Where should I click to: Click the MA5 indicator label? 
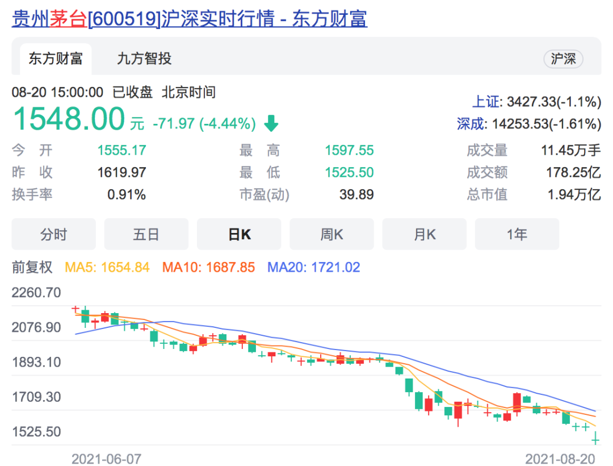(x=107, y=267)
